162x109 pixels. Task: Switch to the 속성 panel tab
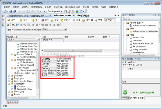tap(125, 98)
